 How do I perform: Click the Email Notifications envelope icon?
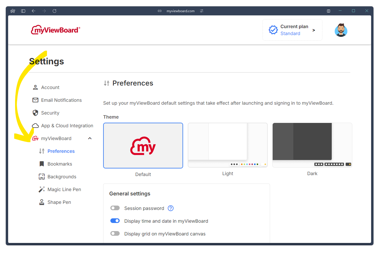[x=35, y=100]
